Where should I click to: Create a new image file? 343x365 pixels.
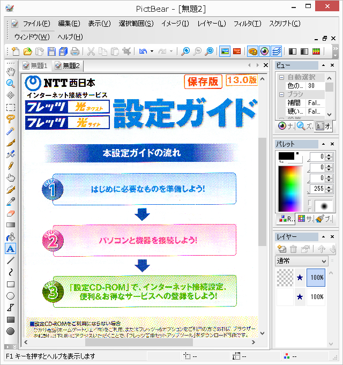(x=16, y=51)
